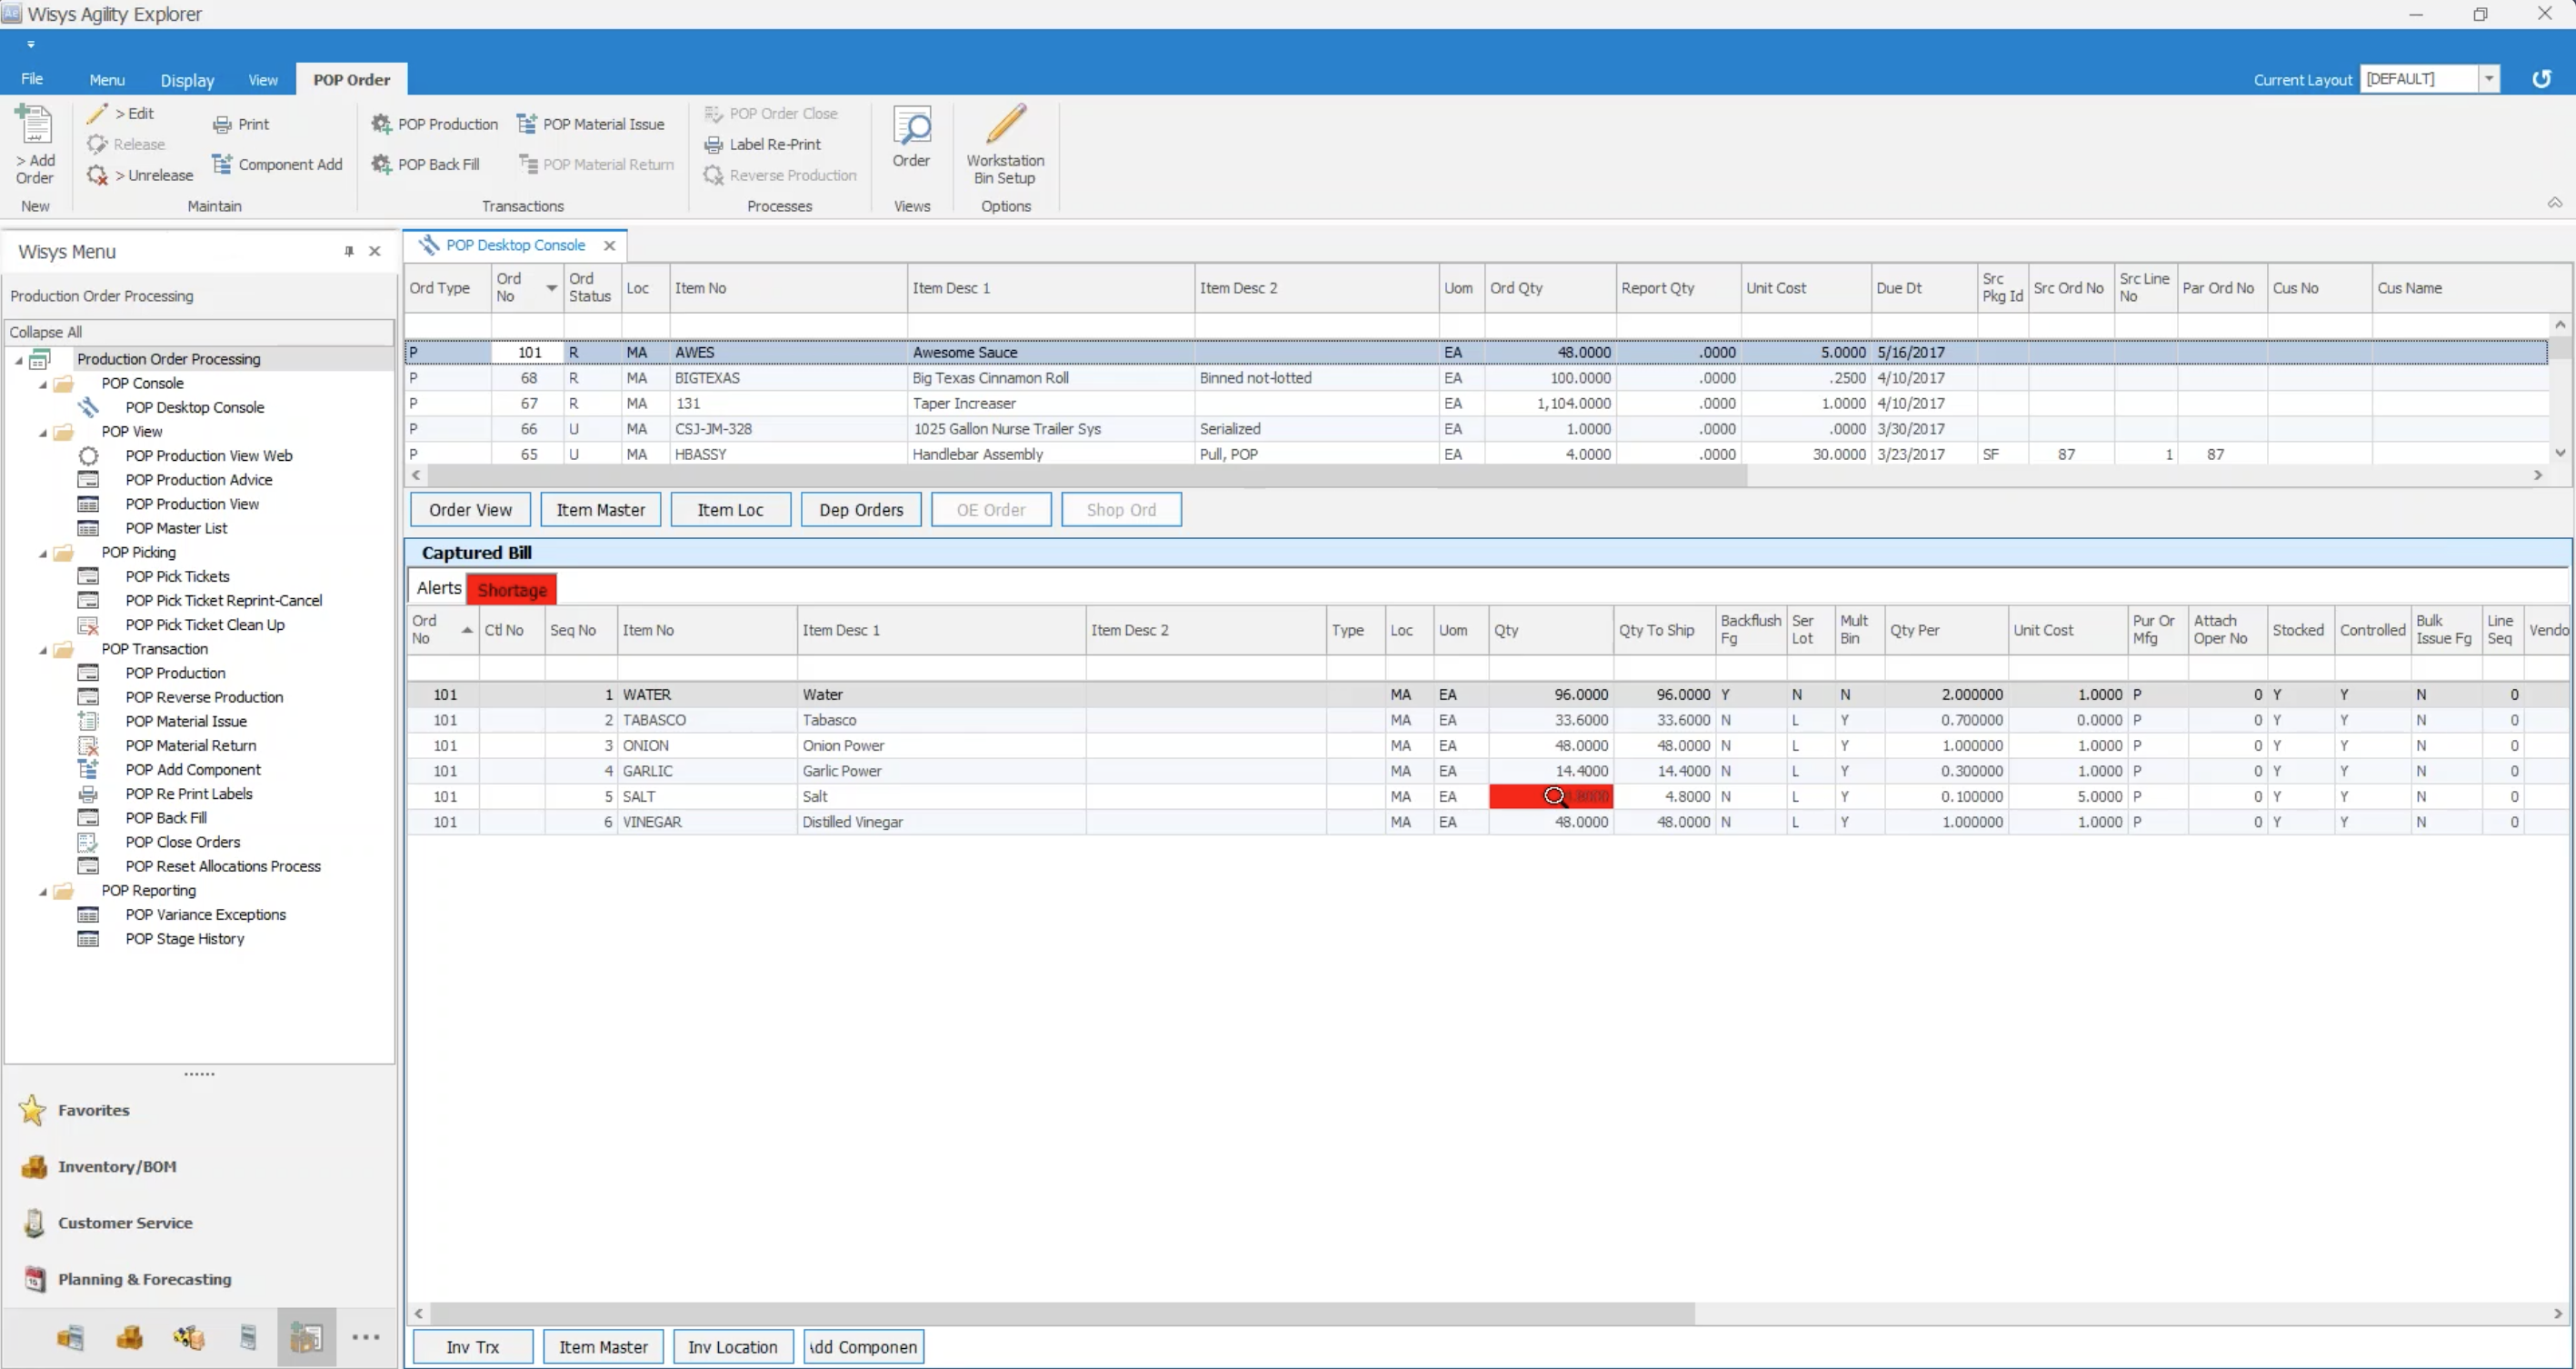Open the Customer Service section
Viewport: 2576px width, 1369px height.
coord(125,1223)
